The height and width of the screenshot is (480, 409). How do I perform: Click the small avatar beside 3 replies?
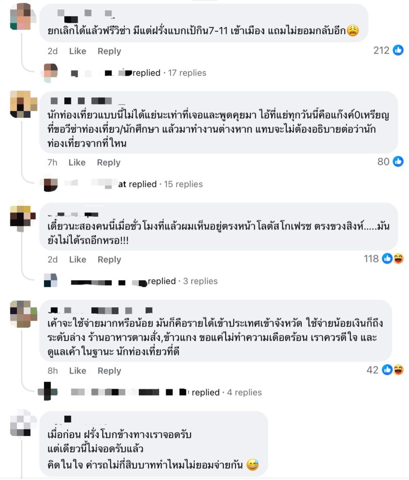51,280
